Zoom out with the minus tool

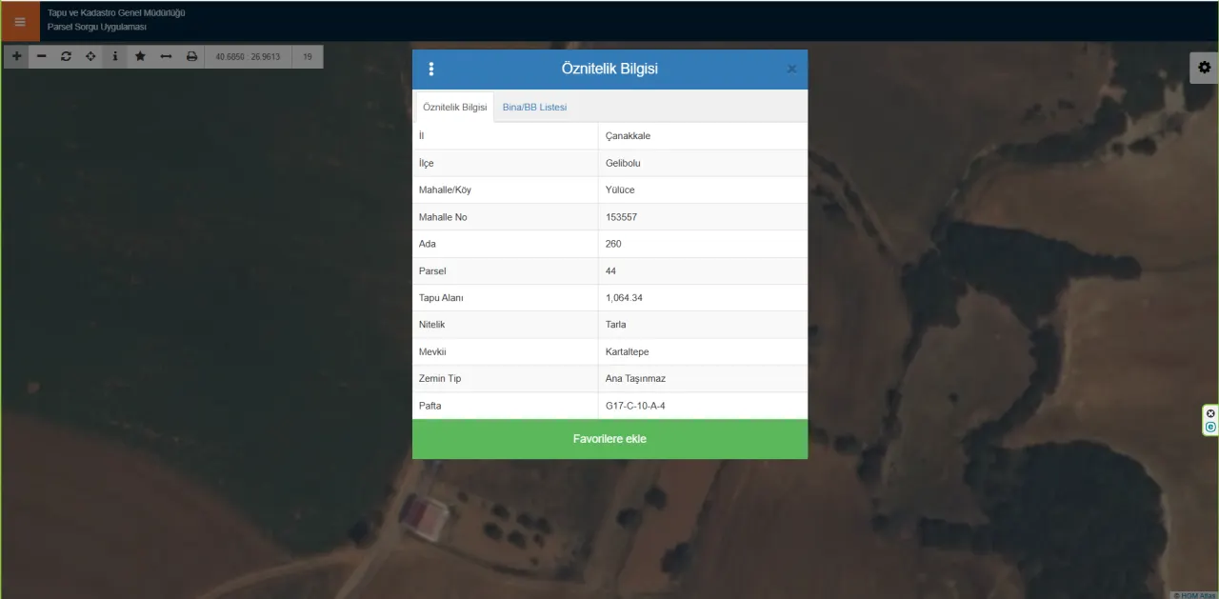(42, 56)
